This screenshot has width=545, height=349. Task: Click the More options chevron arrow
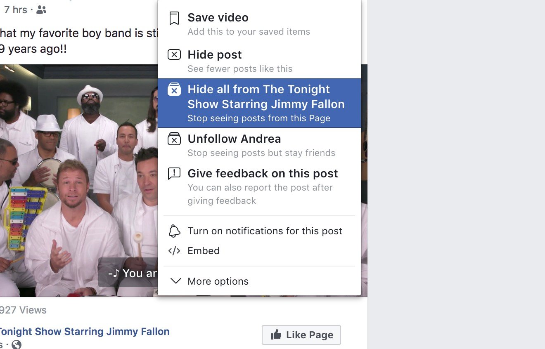(x=175, y=281)
